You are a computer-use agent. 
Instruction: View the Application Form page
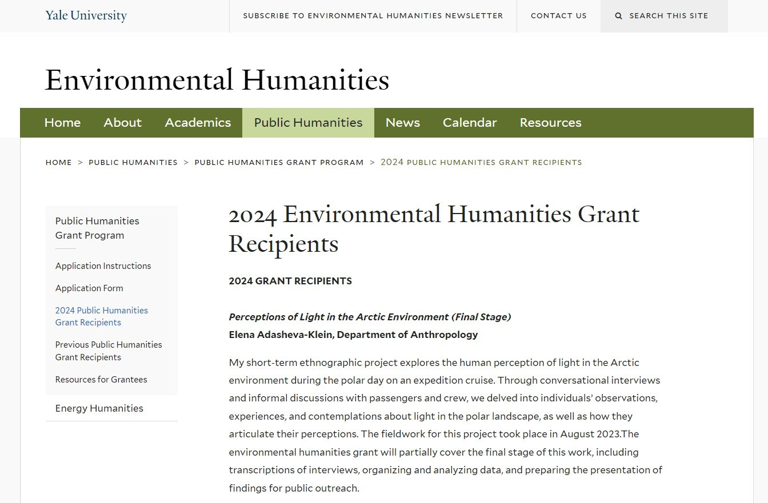pos(89,288)
